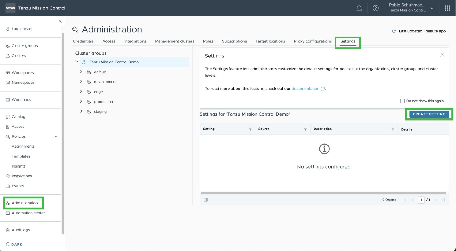Open Policy Assignments in sidebar

pos(23,147)
